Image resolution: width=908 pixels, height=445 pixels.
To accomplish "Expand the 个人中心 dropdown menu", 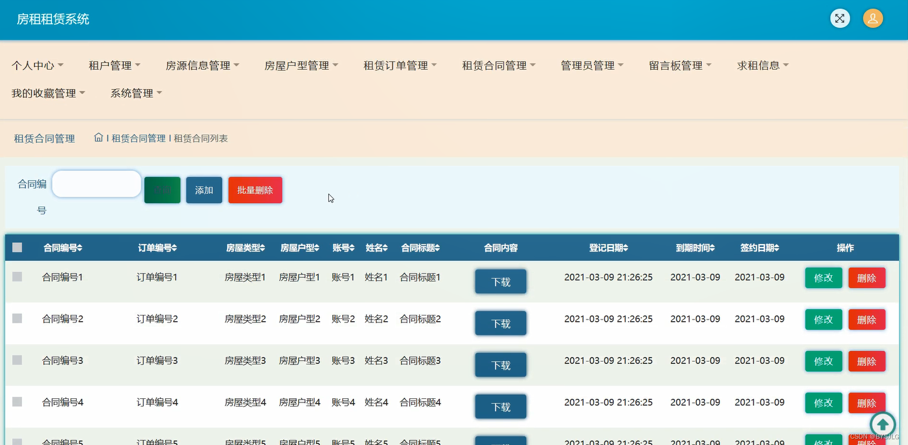I will coord(37,66).
